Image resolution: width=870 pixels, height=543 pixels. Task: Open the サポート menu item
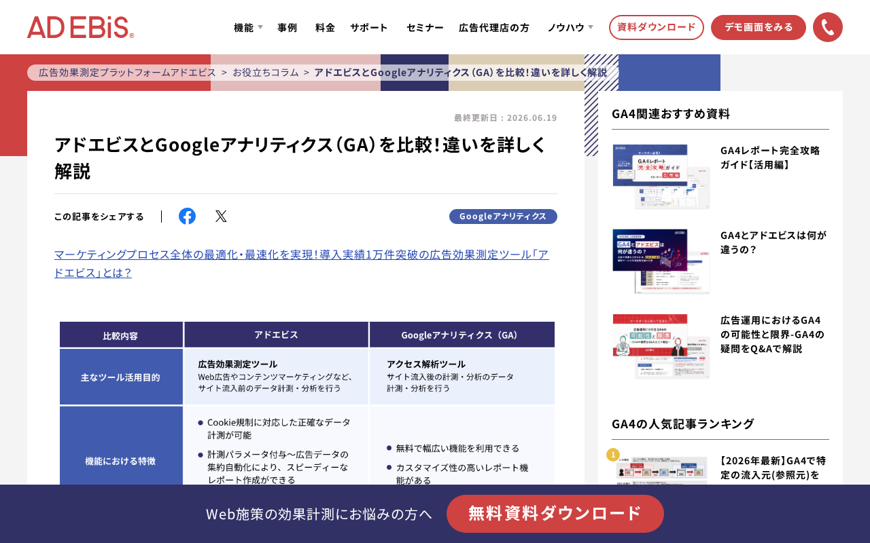369,27
